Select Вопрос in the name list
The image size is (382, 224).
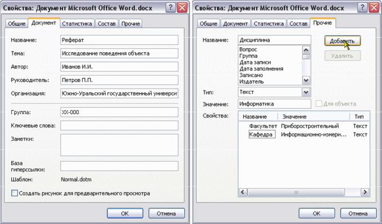pyautogui.click(x=248, y=49)
